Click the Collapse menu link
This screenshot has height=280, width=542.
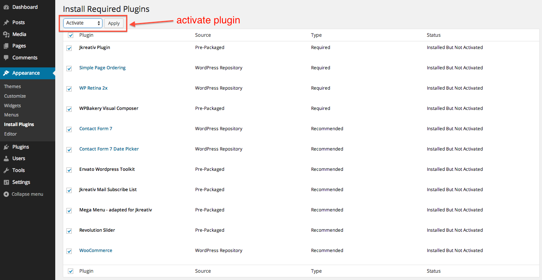28,194
